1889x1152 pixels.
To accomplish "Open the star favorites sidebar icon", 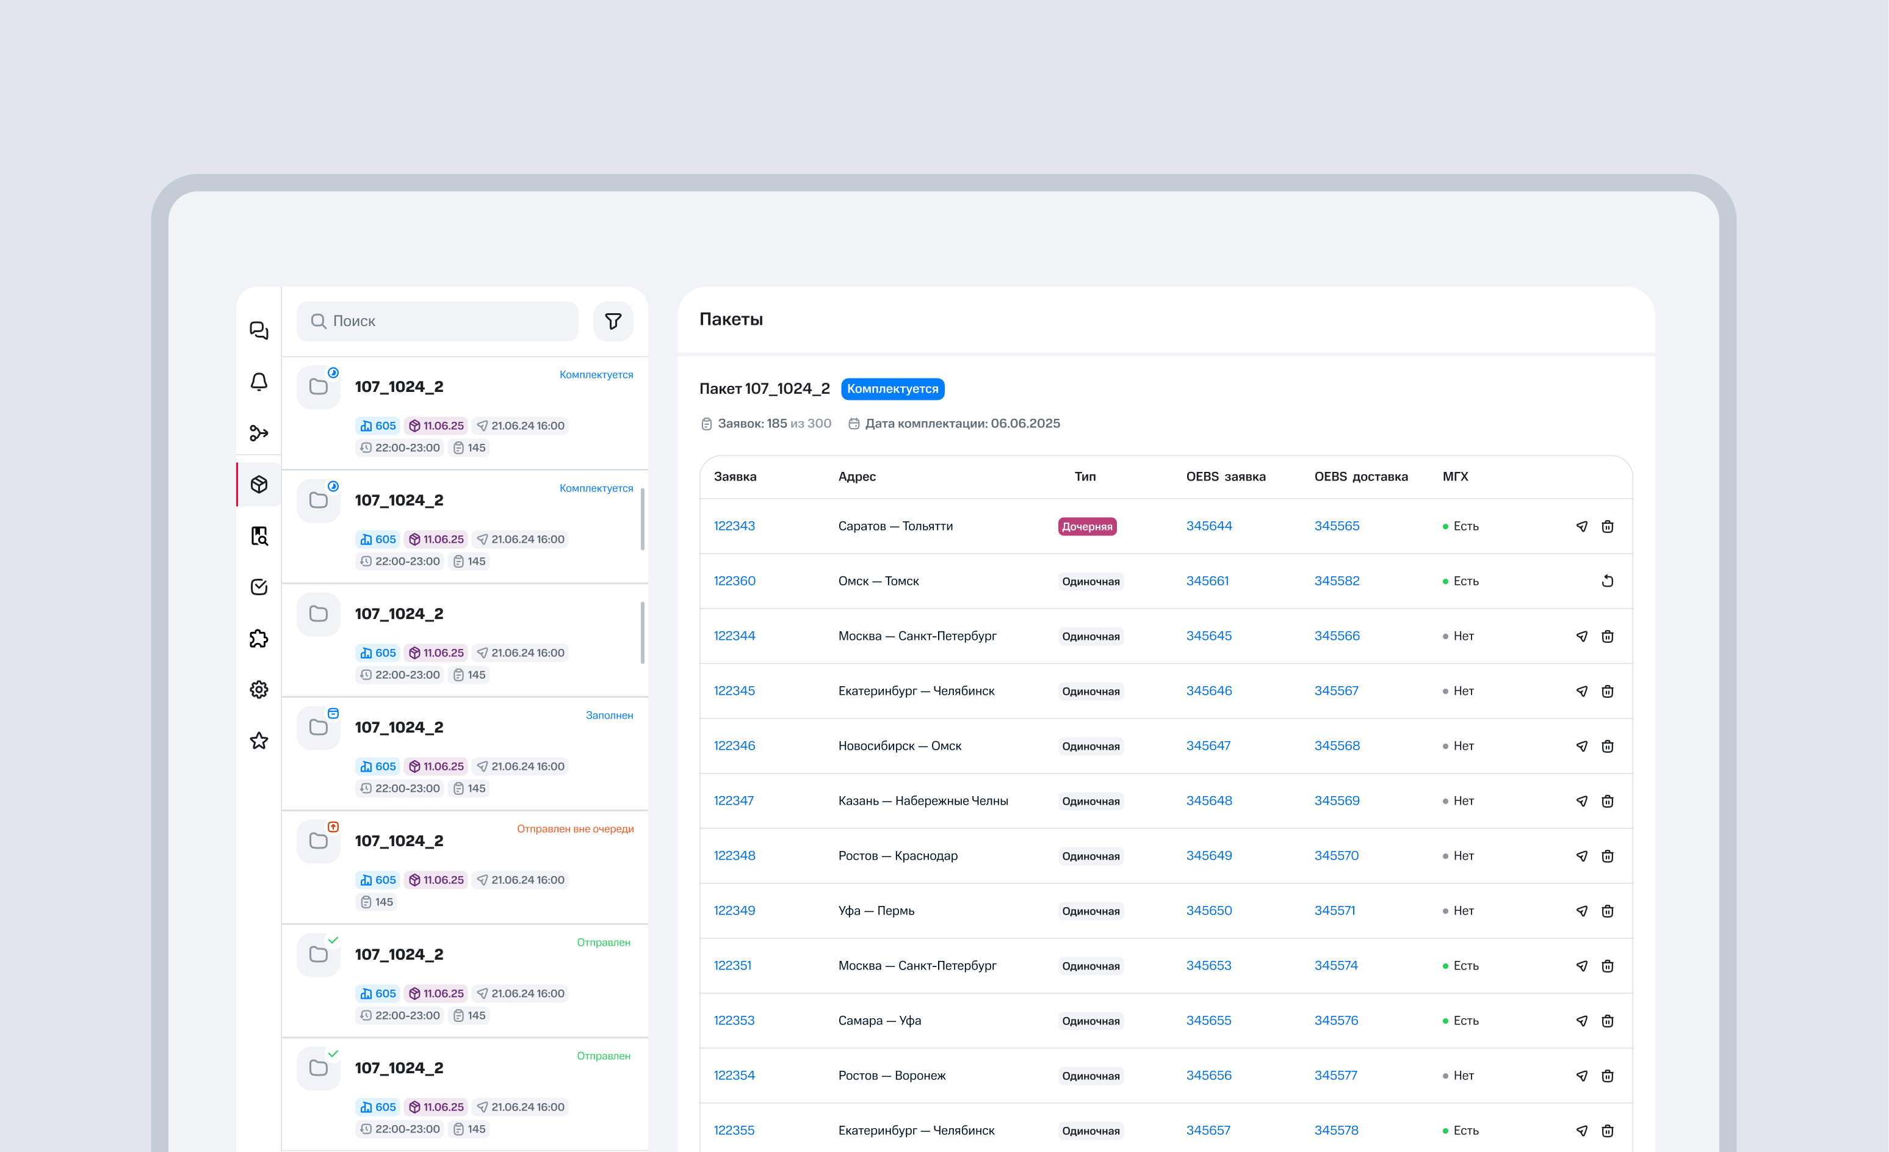I will [259, 741].
